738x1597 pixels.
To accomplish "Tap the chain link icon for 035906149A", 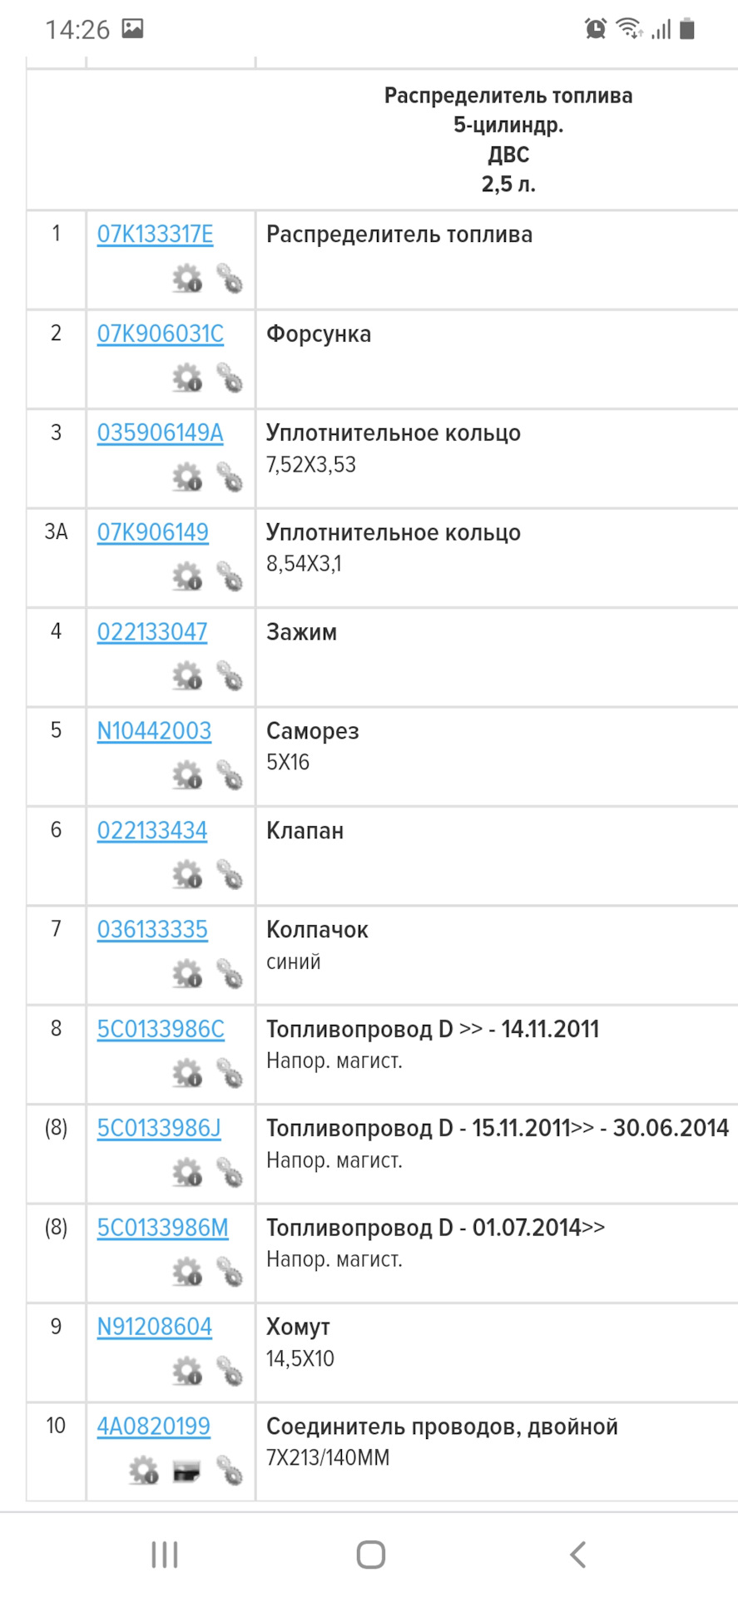I will point(230,477).
